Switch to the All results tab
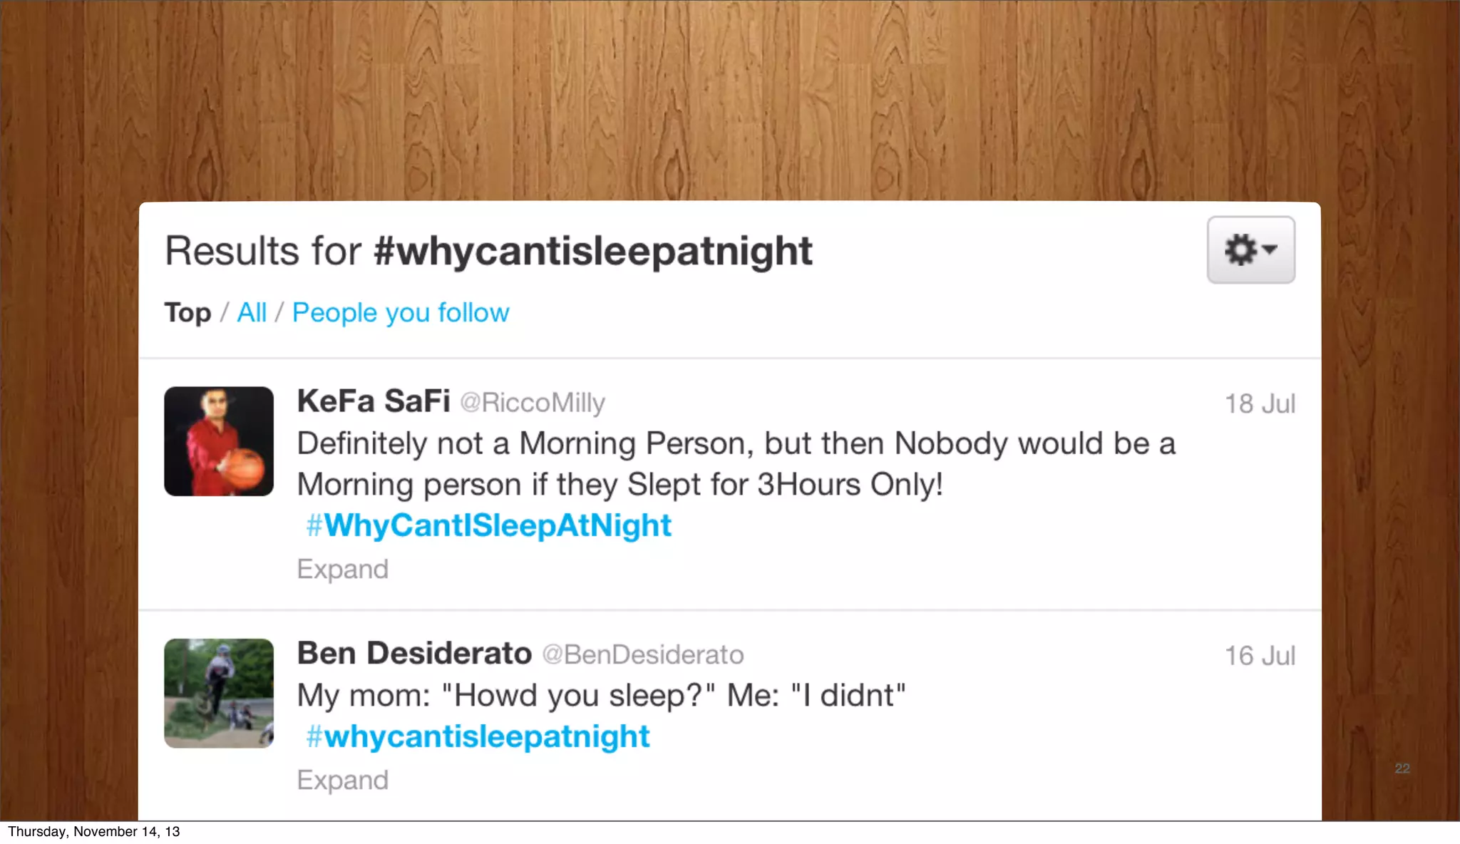Image resolution: width=1460 pixels, height=844 pixels. click(x=252, y=313)
